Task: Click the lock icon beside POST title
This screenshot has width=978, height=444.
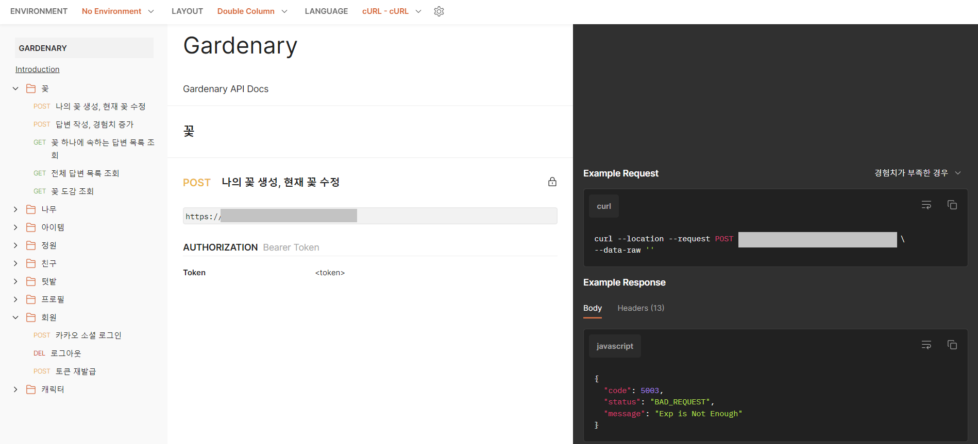Action: 552,182
